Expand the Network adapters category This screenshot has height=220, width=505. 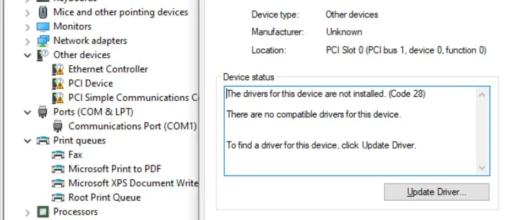point(28,41)
